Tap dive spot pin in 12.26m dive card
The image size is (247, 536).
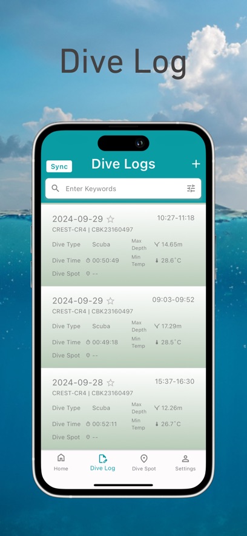pos(88,437)
